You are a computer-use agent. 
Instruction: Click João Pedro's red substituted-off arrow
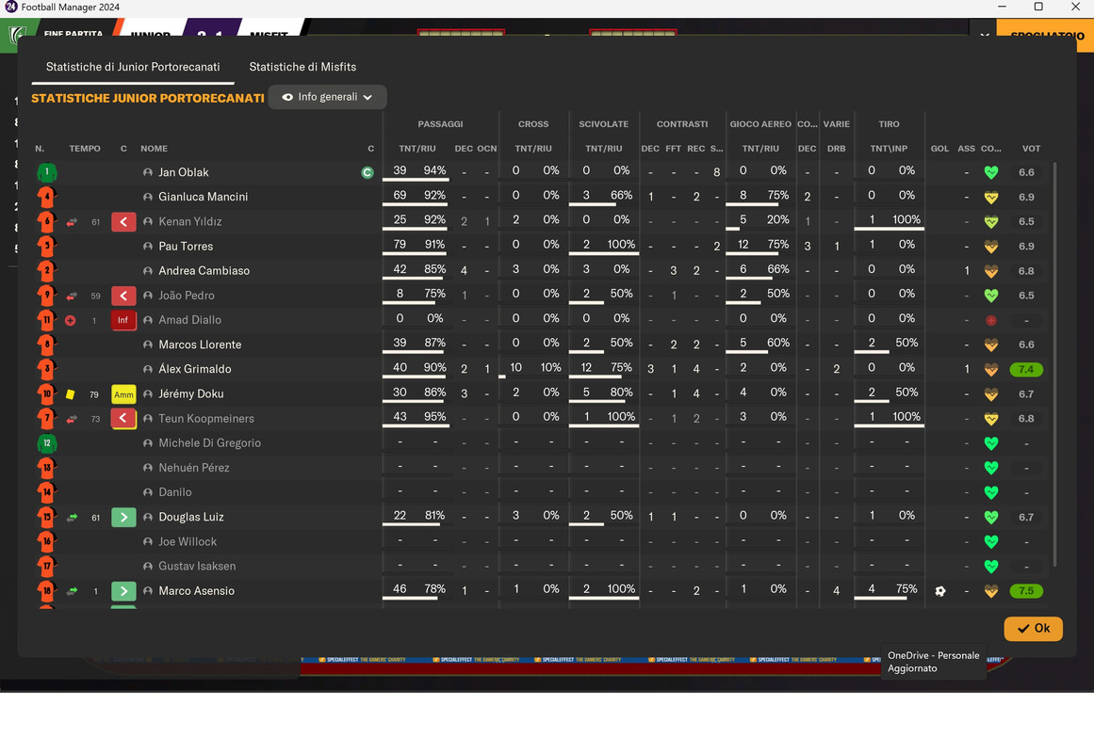123,296
